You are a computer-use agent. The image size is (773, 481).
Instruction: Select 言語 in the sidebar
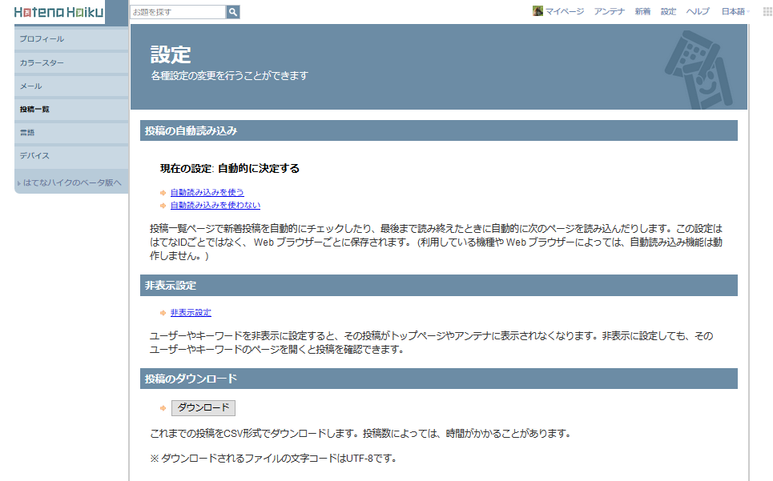click(71, 132)
